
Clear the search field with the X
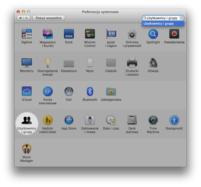(181, 18)
